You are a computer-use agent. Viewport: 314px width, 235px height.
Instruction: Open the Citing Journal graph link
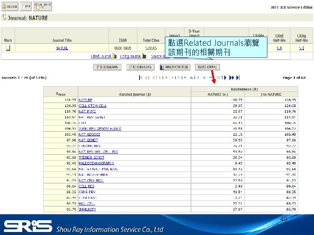[x=130, y=56]
